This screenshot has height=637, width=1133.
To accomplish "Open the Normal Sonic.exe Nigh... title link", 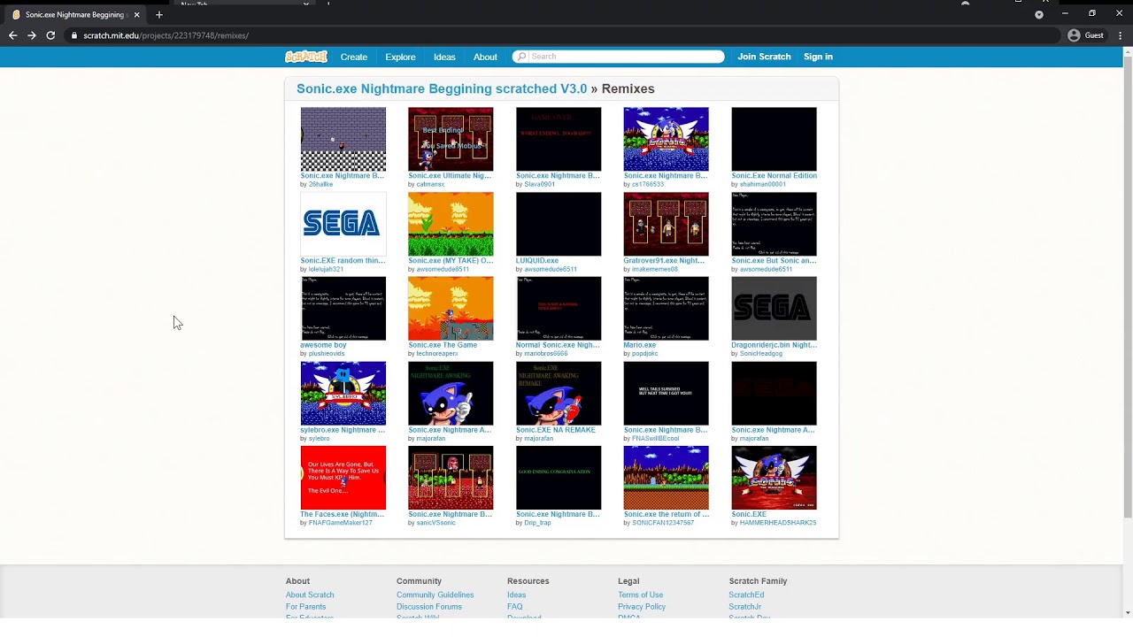I will [558, 345].
